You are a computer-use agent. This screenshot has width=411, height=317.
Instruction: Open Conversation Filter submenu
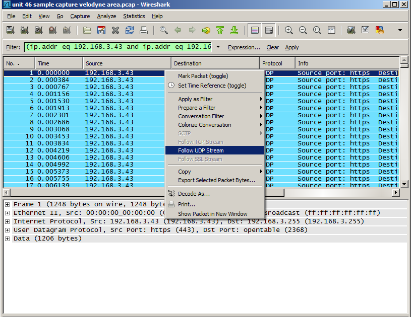[215, 116]
